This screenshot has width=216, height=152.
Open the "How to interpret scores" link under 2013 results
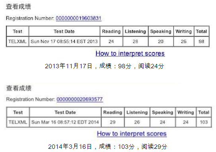(130, 54)
